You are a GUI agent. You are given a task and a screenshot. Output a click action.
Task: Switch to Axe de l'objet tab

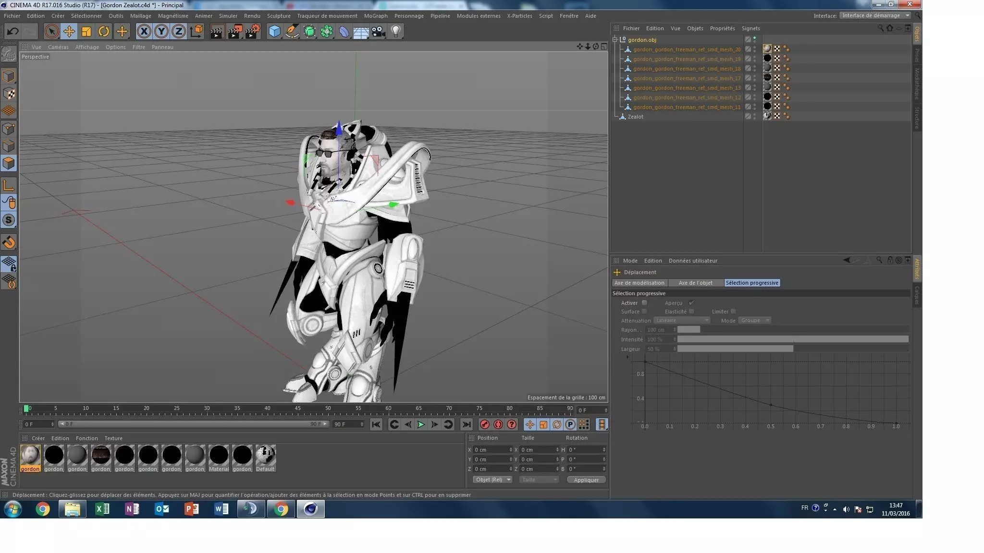point(695,283)
